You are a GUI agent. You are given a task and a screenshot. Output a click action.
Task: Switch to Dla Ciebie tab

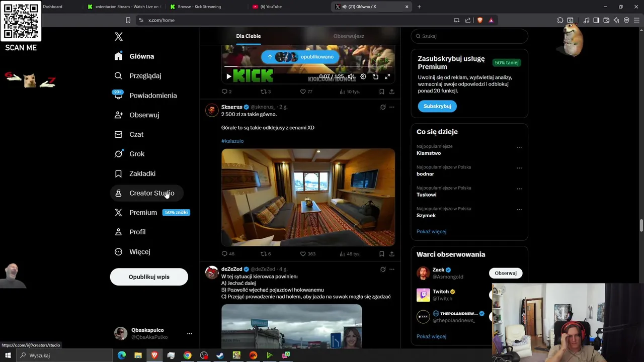click(x=249, y=36)
